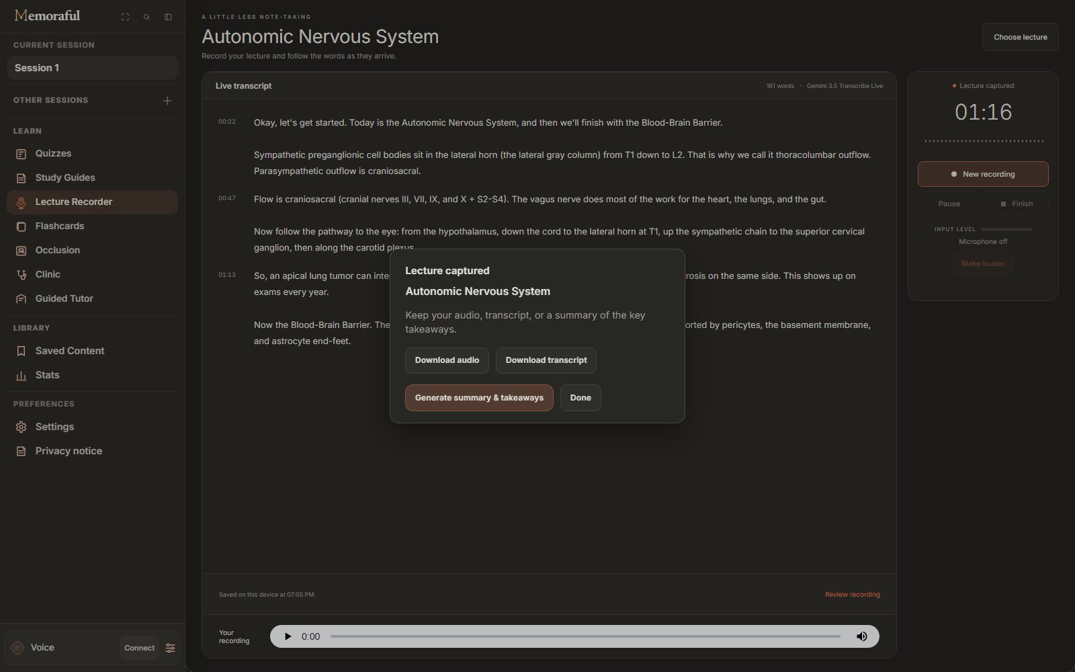Click the Pause button
The height and width of the screenshot is (672, 1075).
(x=949, y=204)
